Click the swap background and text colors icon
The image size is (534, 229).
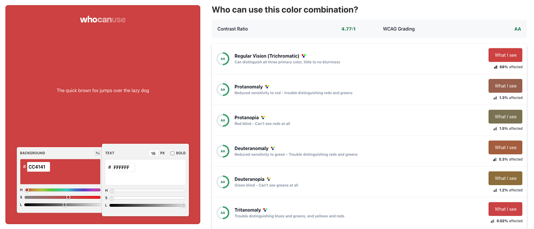tap(98, 153)
